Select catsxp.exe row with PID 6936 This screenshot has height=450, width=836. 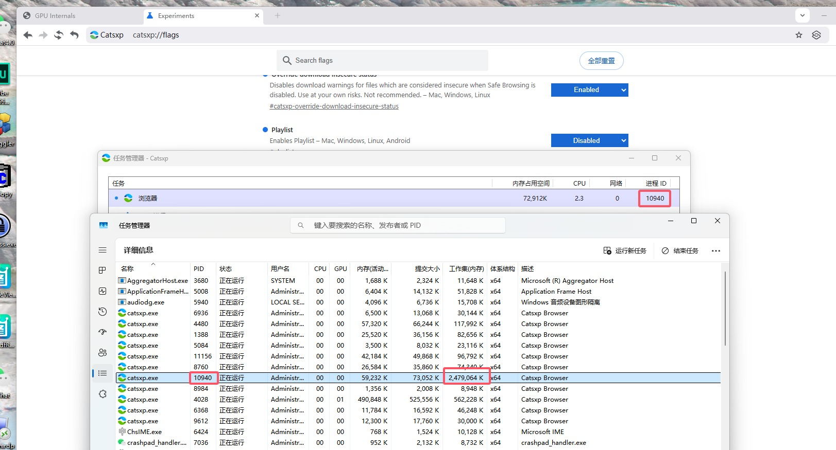tap(418, 313)
